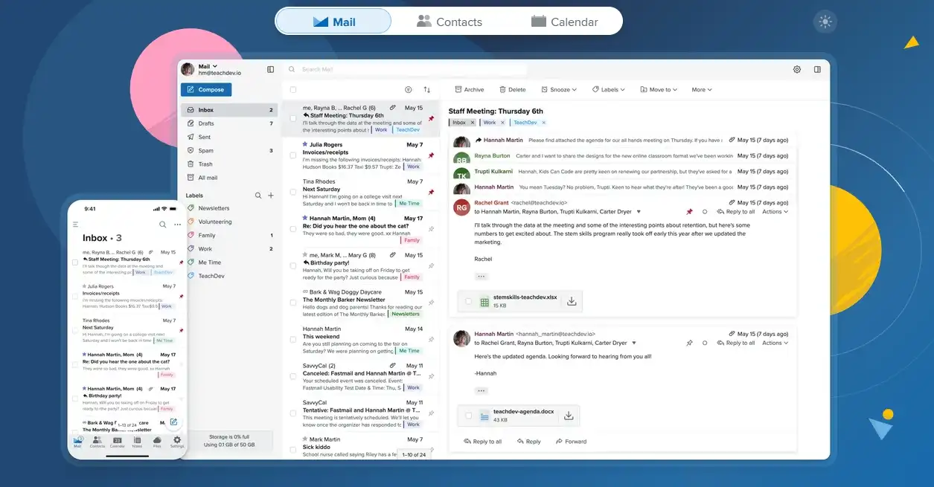Screen dimensions: 934x487
Task: Switch to the Mail tab at top
Action: click(x=333, y=22)
